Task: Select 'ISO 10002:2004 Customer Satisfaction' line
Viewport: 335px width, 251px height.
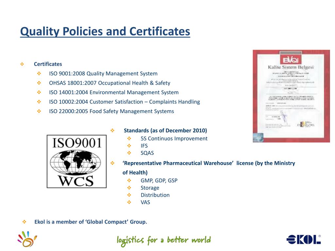Action: coord(125,102)
